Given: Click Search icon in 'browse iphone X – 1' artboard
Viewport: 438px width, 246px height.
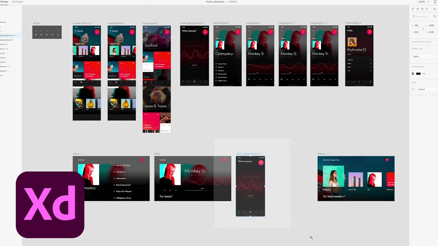Looking at the screenshot, I should pyautogui.click(x=76, y=31).
